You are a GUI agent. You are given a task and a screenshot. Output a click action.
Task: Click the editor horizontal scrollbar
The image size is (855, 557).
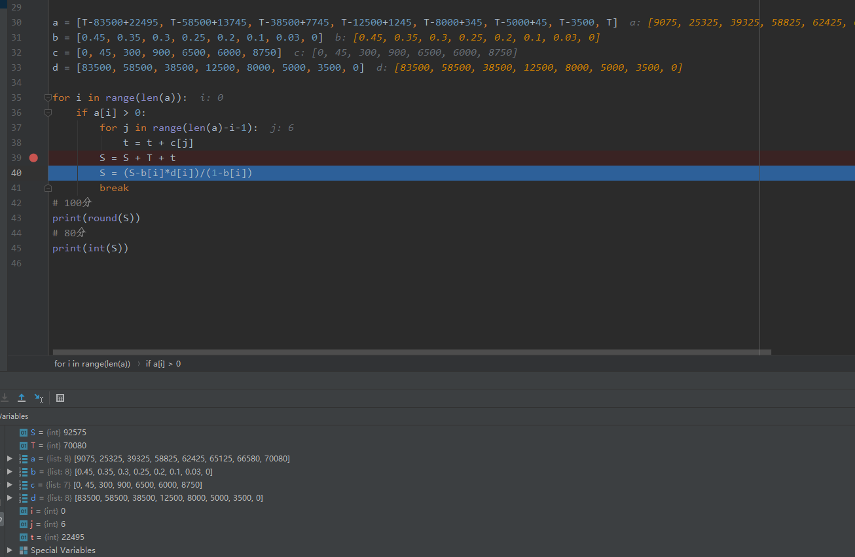point(412,352)
